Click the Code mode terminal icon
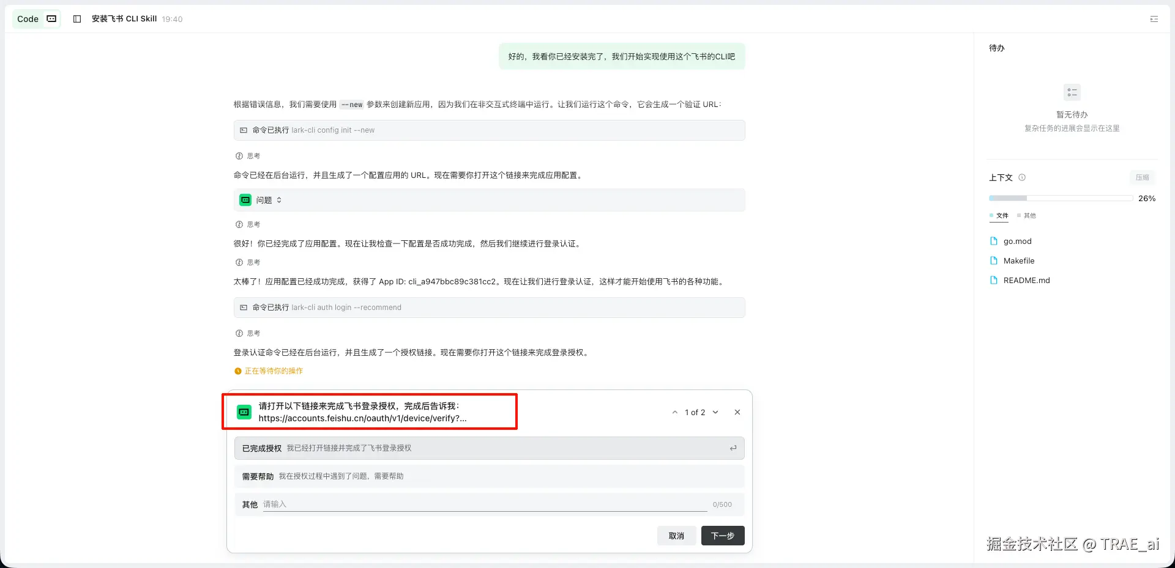This screenshot has height=568, width=1175. (x=51, y=19)
